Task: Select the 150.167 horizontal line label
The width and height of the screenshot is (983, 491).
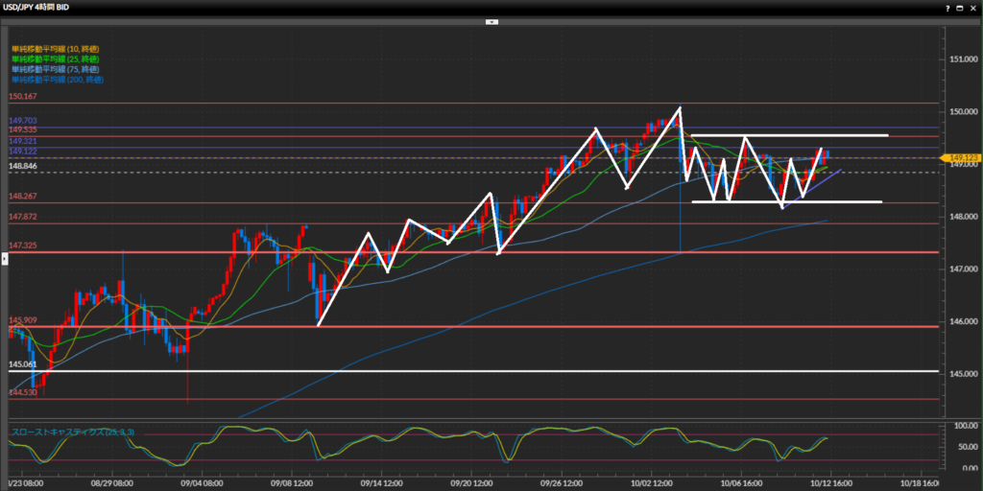Action: click(23, 97)
